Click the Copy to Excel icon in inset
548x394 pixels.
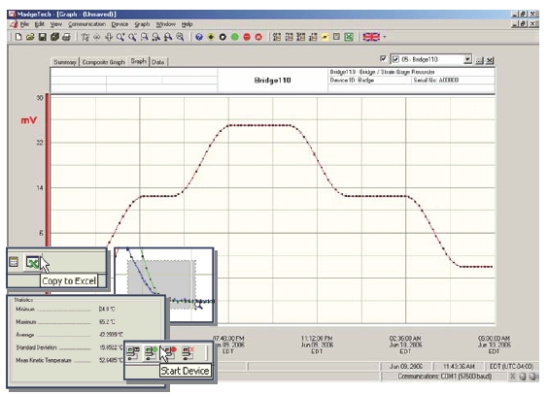pos(32,262)
